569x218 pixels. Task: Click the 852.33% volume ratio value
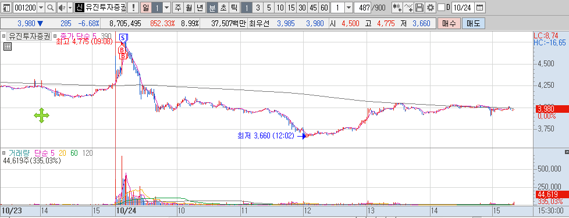162,24
